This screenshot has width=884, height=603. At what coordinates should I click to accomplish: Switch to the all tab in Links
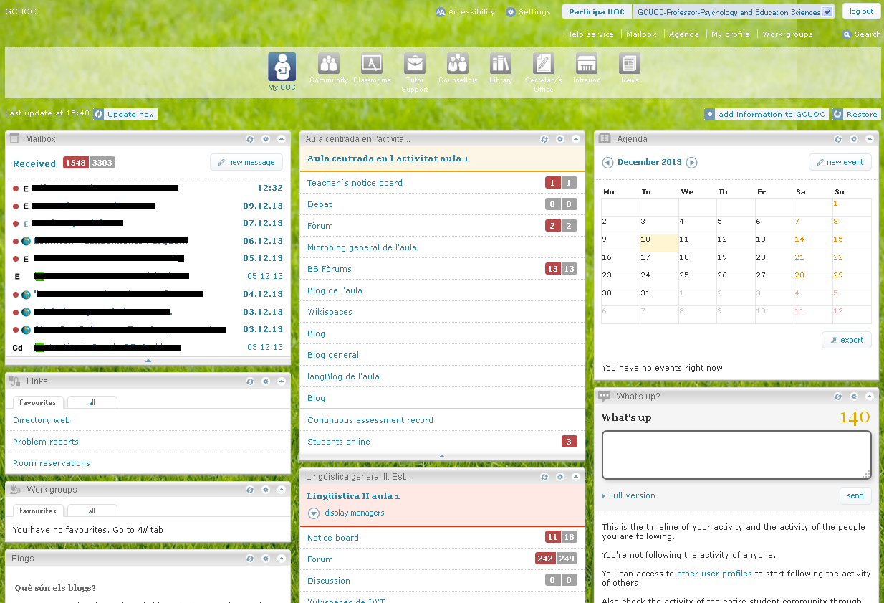[x=92, y=402]
